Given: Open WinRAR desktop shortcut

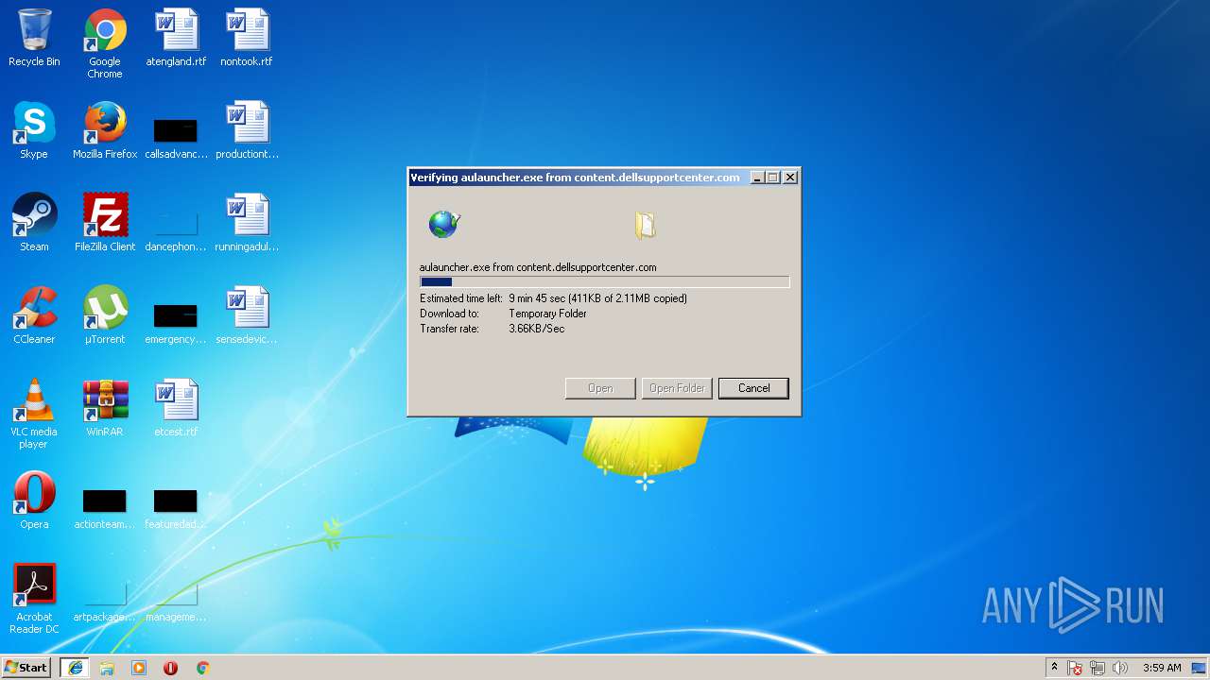Looking at the screenshot, I should click(x=105, y=408).
